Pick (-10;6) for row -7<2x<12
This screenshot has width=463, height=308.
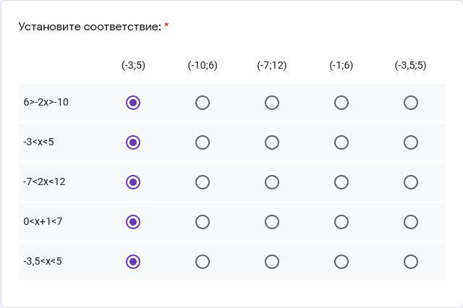[203, 182]
